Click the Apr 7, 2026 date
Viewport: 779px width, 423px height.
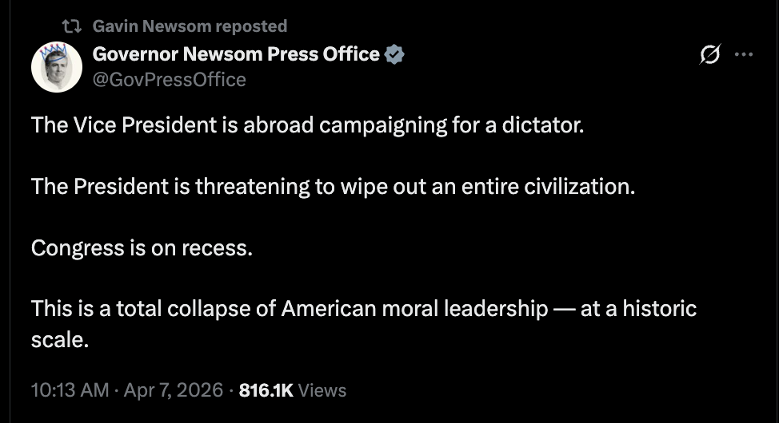[174, 389]
